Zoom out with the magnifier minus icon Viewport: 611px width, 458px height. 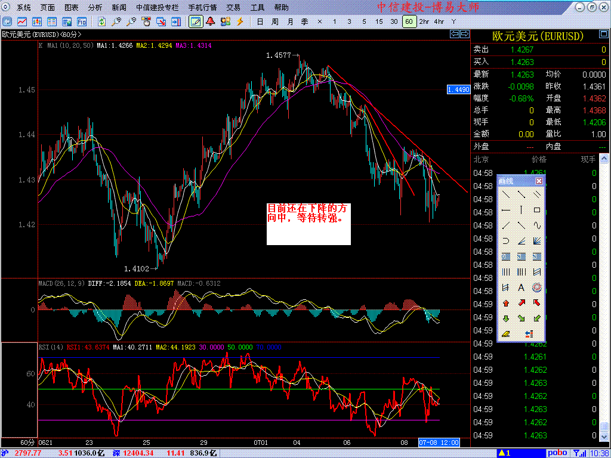[131, 21]
